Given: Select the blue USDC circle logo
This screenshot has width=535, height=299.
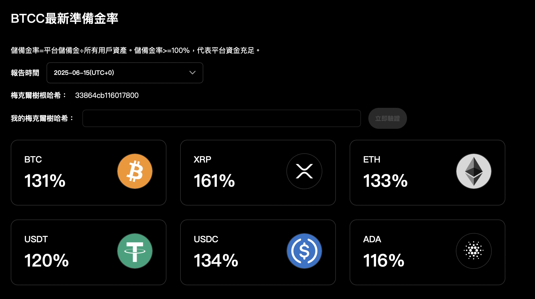Looking at the screenshot, I should (304, 251).
